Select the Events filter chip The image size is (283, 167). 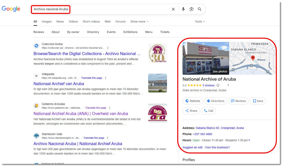tap(111, 32)
